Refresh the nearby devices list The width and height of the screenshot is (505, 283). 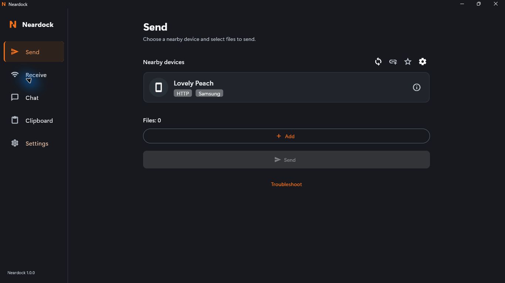378,62
